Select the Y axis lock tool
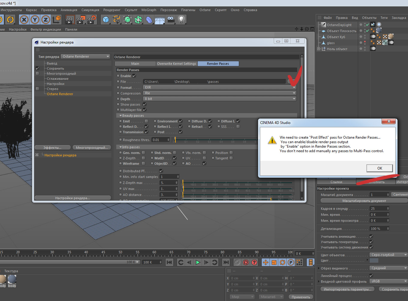Screen dimensions: 408x301 click(x=35, y=20)
